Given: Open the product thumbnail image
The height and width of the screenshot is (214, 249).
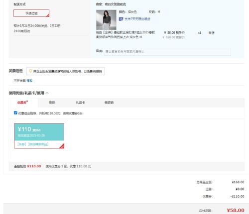Looking at the screenshot, I should pyautogui.click(x=106, y=20).
